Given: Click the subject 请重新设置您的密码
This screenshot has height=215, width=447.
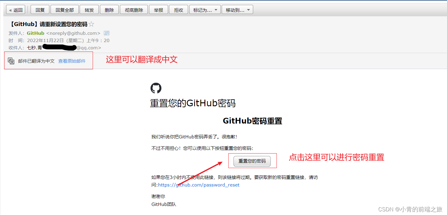Looking at the screenshot, I should (x=63, y=24).
